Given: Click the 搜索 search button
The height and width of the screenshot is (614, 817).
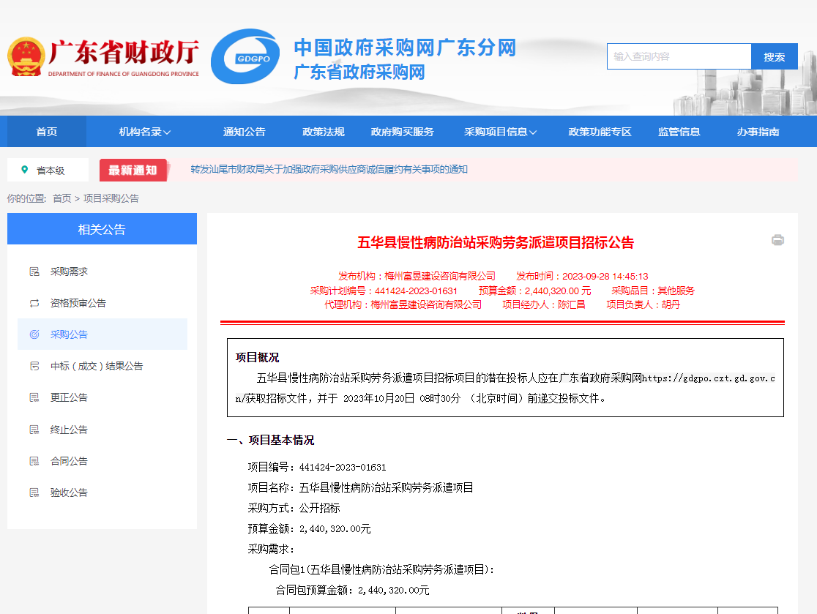Looking at the screenshot, I should 774,56.
